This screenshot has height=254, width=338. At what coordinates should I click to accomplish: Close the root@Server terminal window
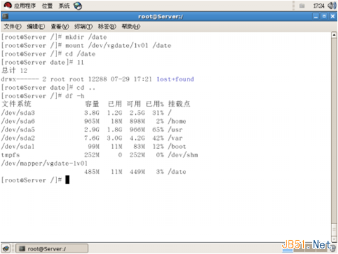click(332, 17)
